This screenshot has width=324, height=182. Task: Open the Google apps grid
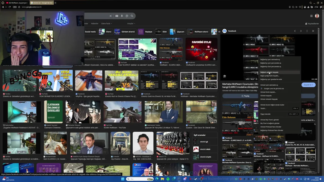(311, 16)
